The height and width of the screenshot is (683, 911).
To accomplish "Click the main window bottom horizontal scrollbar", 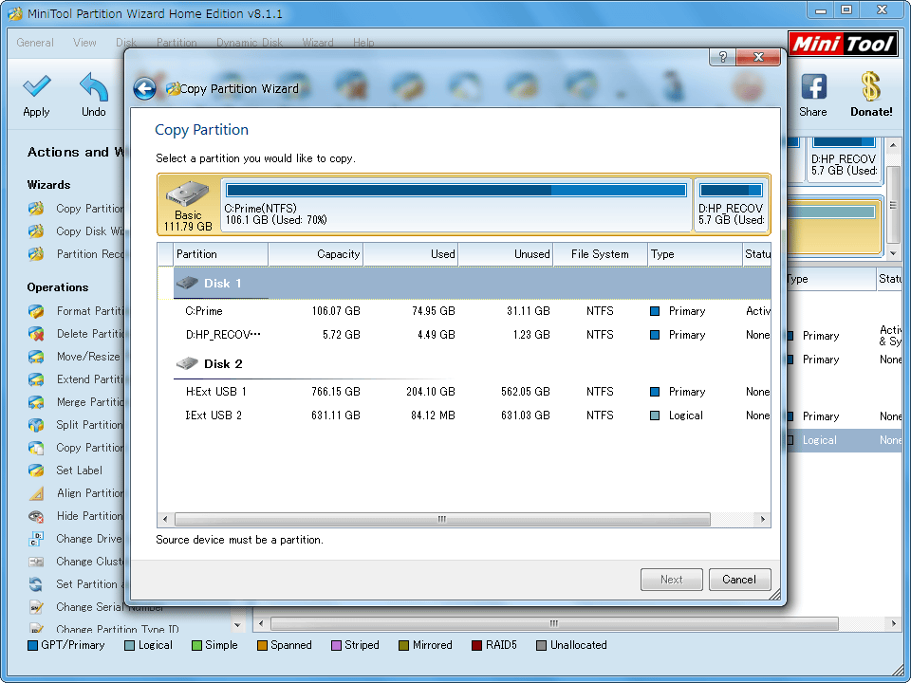I will coord(554,624).
